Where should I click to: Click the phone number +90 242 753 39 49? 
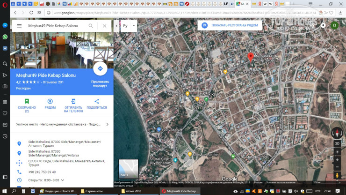click(42, 172)
